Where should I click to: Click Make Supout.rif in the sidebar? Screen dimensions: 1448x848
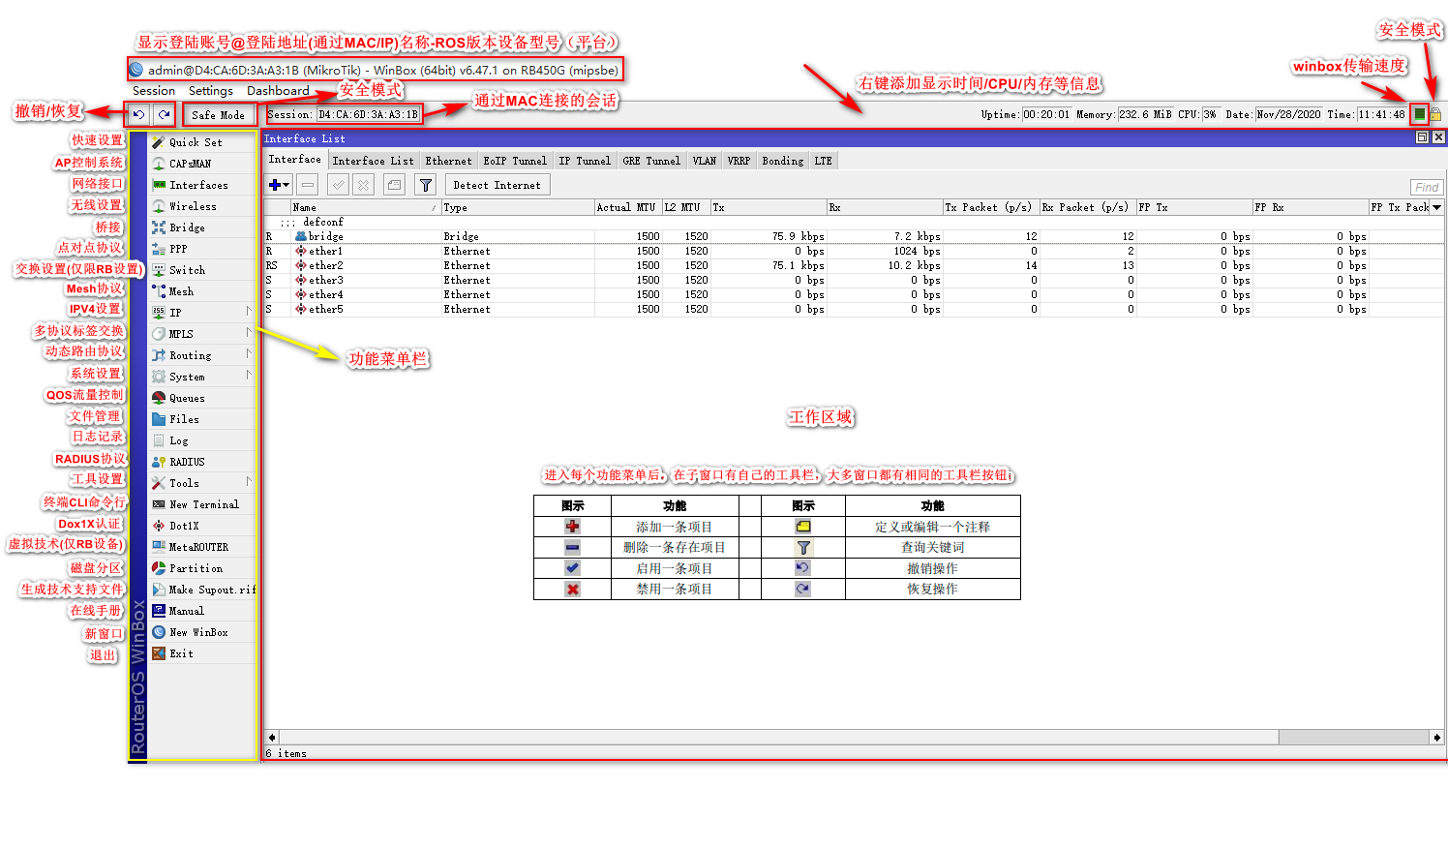(202, 590)
